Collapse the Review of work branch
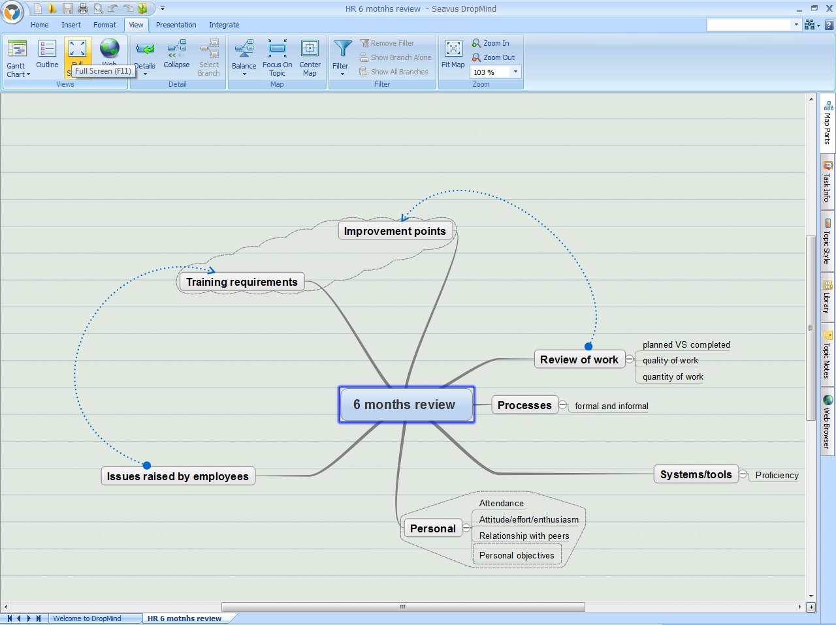 (x=630, y=359)
